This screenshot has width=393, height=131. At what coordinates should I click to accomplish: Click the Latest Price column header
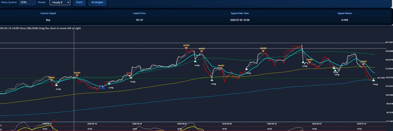pos(139,13)
